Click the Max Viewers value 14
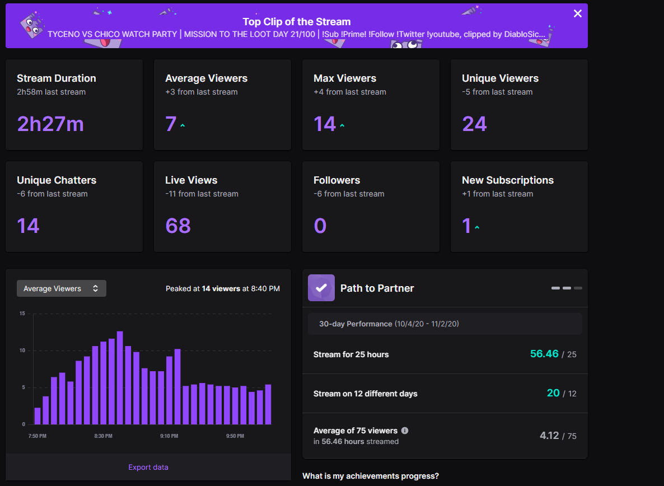Viewport: 664px width, 486px height. click(324, 124)
